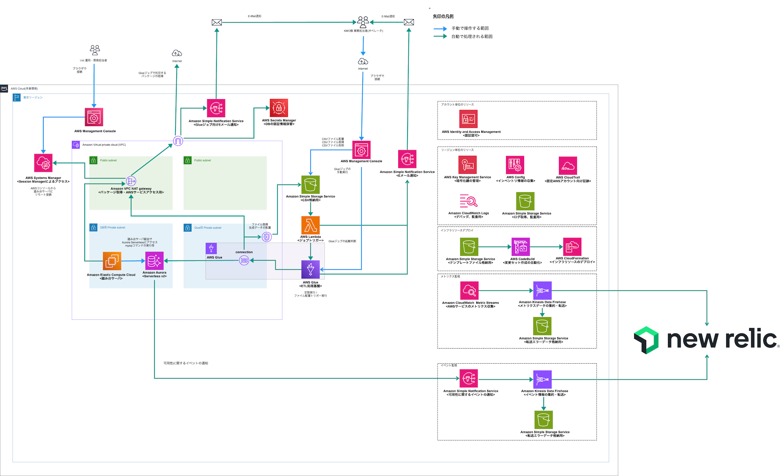Click the Amazon VPC NAT gateway icon
The image size is (780, 476).
coord(131,181)
